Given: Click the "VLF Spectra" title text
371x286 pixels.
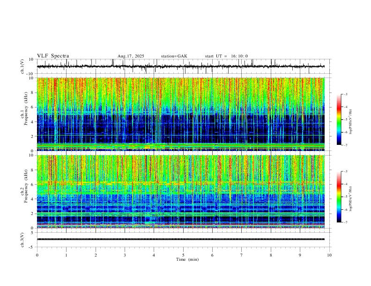Looking at the screenshot, I should [53, 56].
